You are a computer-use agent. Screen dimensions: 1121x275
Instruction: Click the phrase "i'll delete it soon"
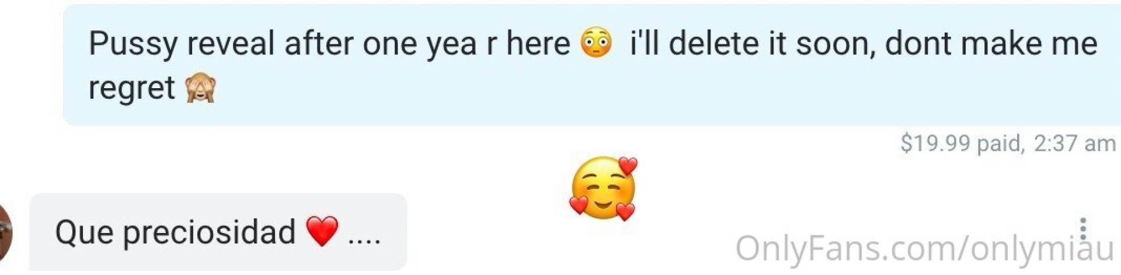click(753, 43)
